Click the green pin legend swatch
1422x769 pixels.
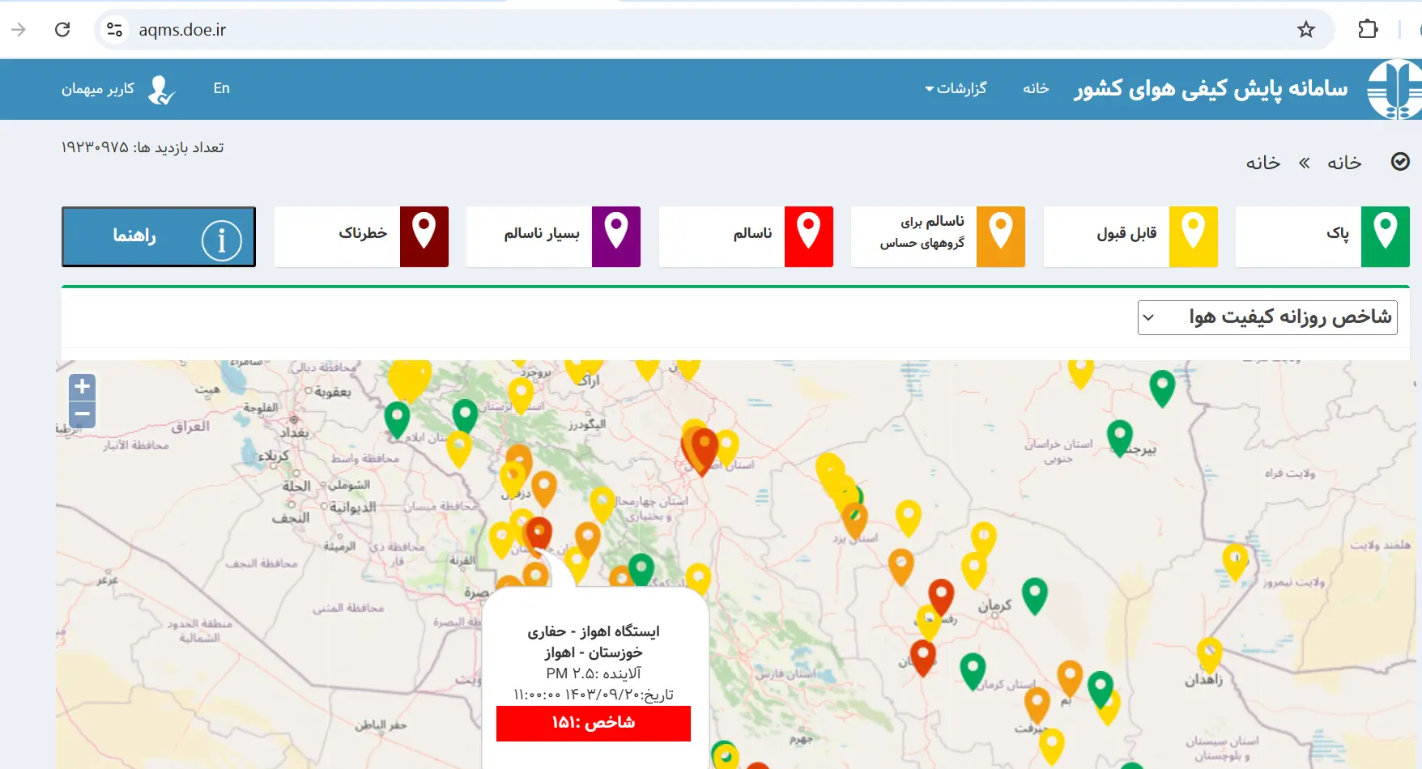point(1386,236)
